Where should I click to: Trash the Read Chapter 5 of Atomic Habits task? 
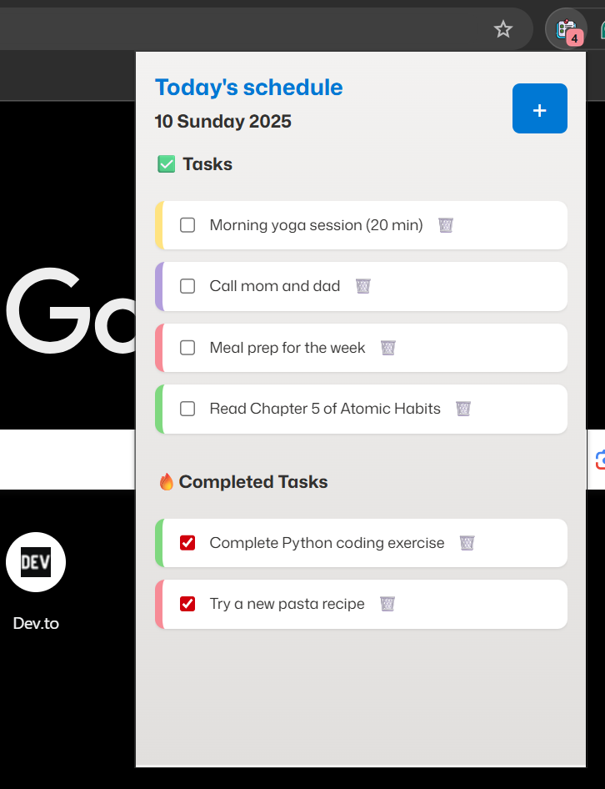(463, 409)
